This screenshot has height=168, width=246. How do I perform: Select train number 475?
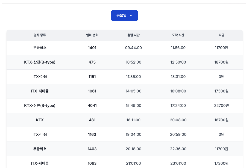coord(92,62)
